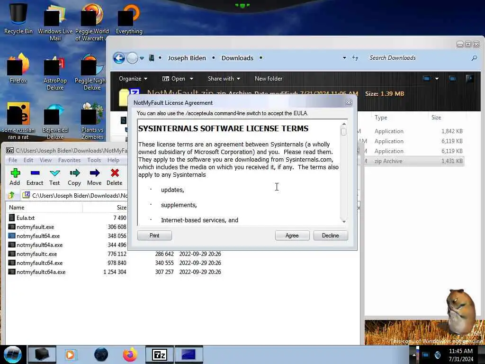Click the Explorer Forward arrow button
Image resolution: width=485 pixels, height=364 pixels.
tap(133, 58)
